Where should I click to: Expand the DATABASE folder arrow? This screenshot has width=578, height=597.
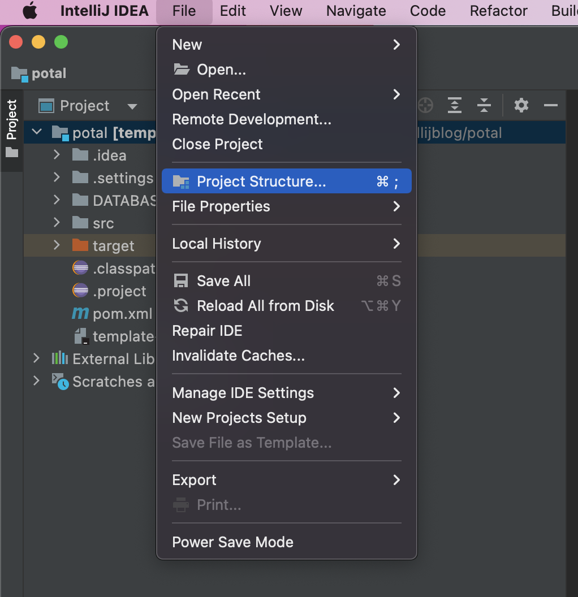[57, 200]
